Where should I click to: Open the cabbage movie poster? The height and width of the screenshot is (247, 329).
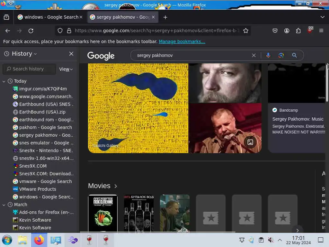click(x=103, y=213)
